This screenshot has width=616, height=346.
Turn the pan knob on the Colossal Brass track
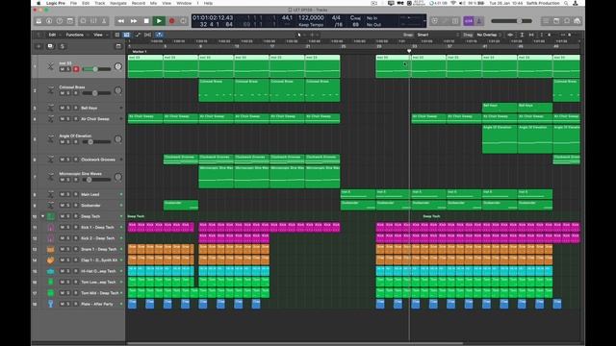[x=117, y=90]
